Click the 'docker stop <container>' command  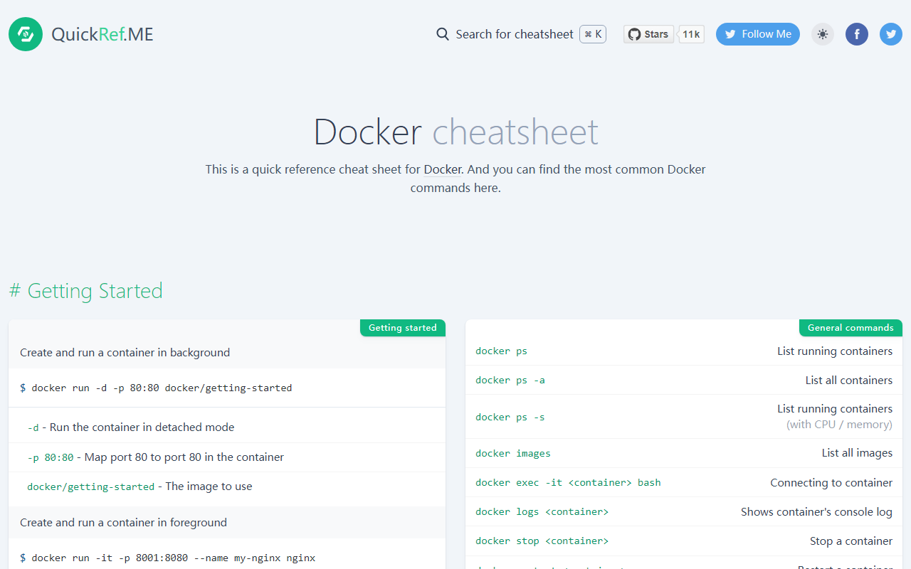click(x=542, y=541)
